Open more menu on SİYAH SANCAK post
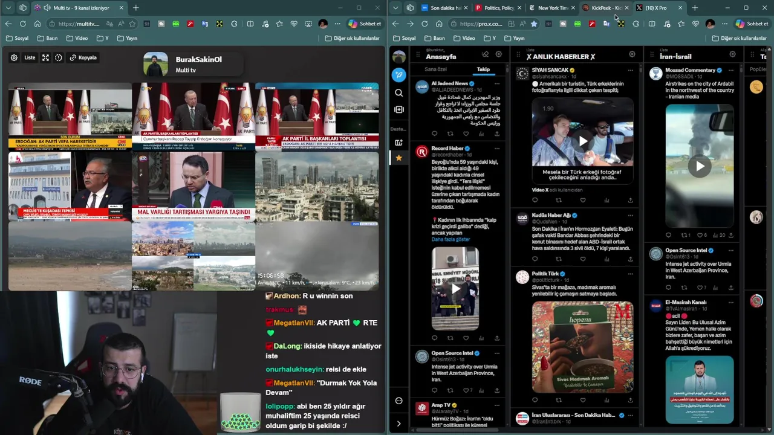 (630, 70)
